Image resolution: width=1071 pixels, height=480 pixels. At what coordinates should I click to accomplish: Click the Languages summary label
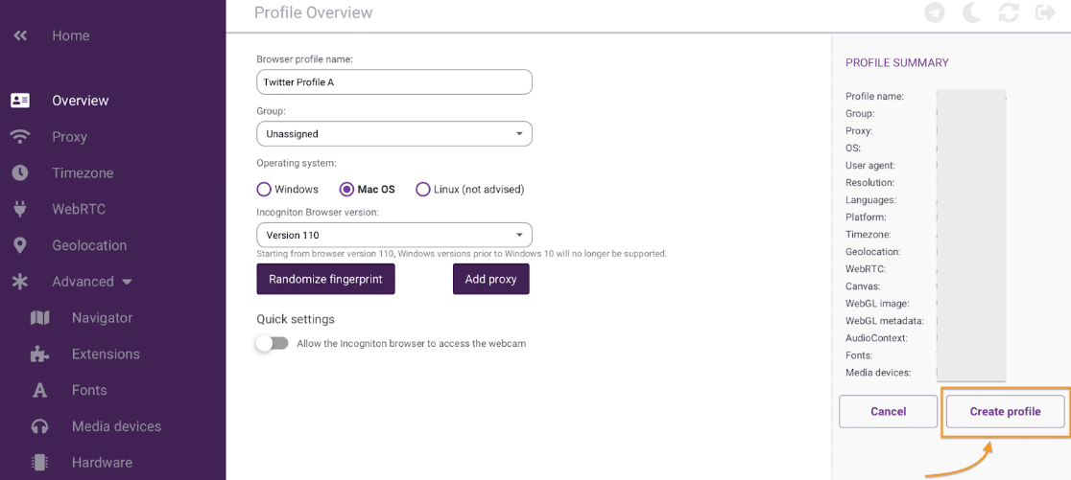pos(870,200)
